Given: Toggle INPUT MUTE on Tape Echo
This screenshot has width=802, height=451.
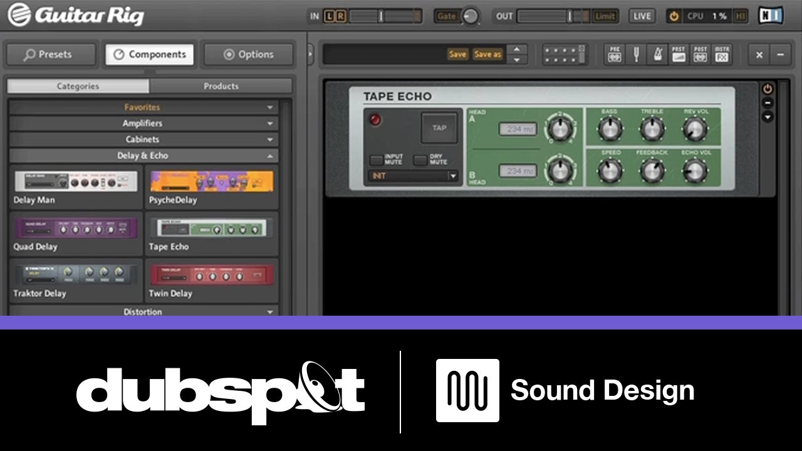Looking at the screenshot, I should [x=376, y=160].
